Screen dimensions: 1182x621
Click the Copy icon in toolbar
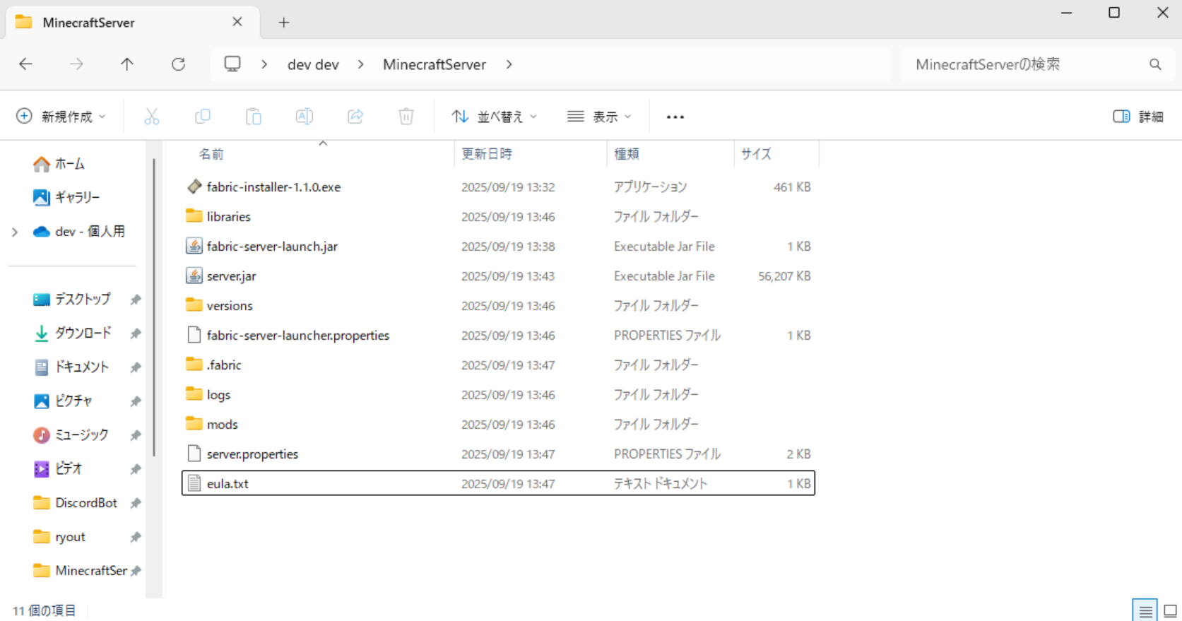203,117
